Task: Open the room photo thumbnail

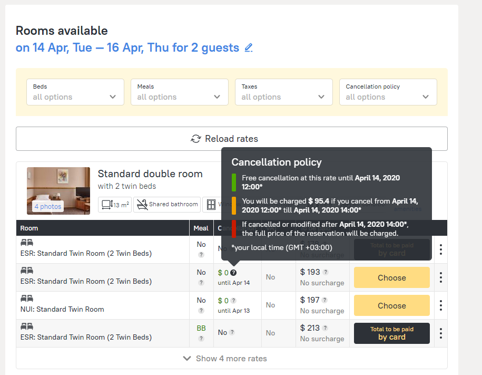Action: click(58, 191)
